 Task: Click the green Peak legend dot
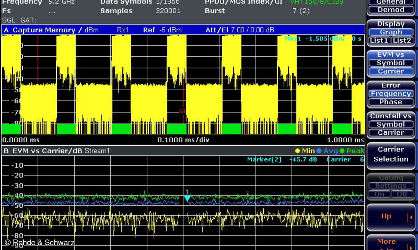coord(342,151)
